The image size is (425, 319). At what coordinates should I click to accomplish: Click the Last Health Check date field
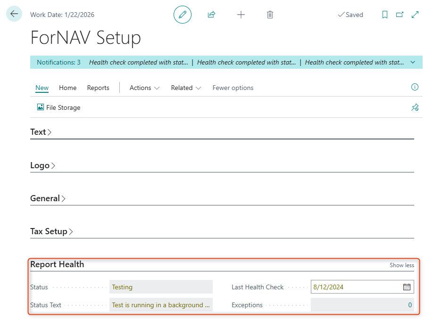coord(362,287)
